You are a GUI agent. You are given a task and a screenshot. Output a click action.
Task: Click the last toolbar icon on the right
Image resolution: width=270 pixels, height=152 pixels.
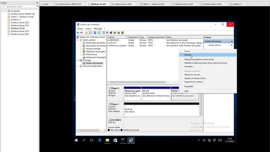(x=122, y=33)
